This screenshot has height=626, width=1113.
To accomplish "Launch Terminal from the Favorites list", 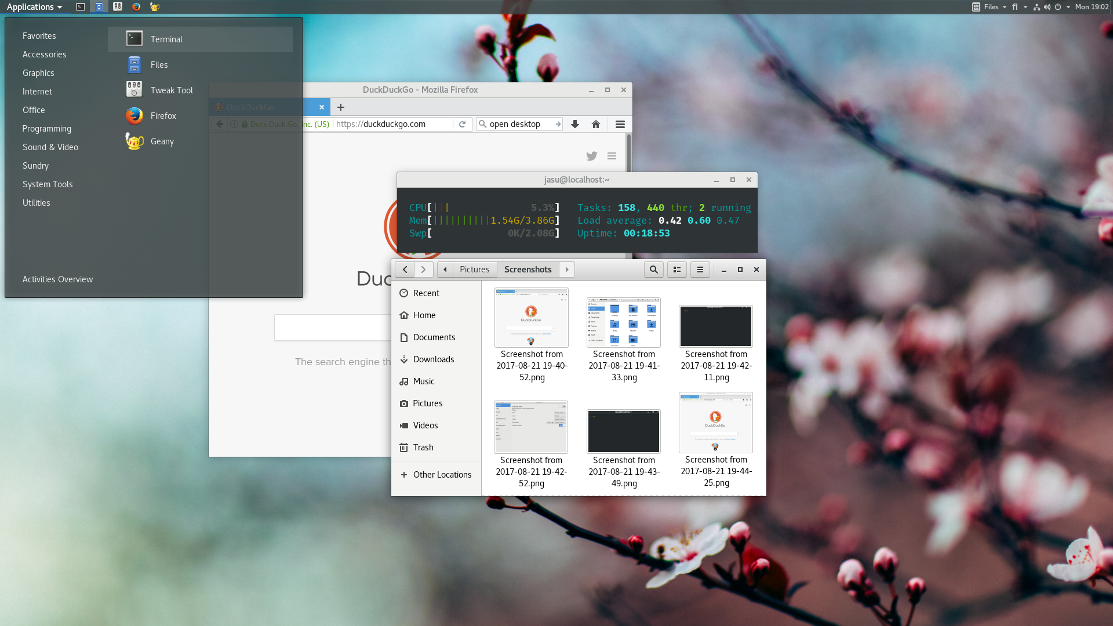I will click(x=200, y=39).
